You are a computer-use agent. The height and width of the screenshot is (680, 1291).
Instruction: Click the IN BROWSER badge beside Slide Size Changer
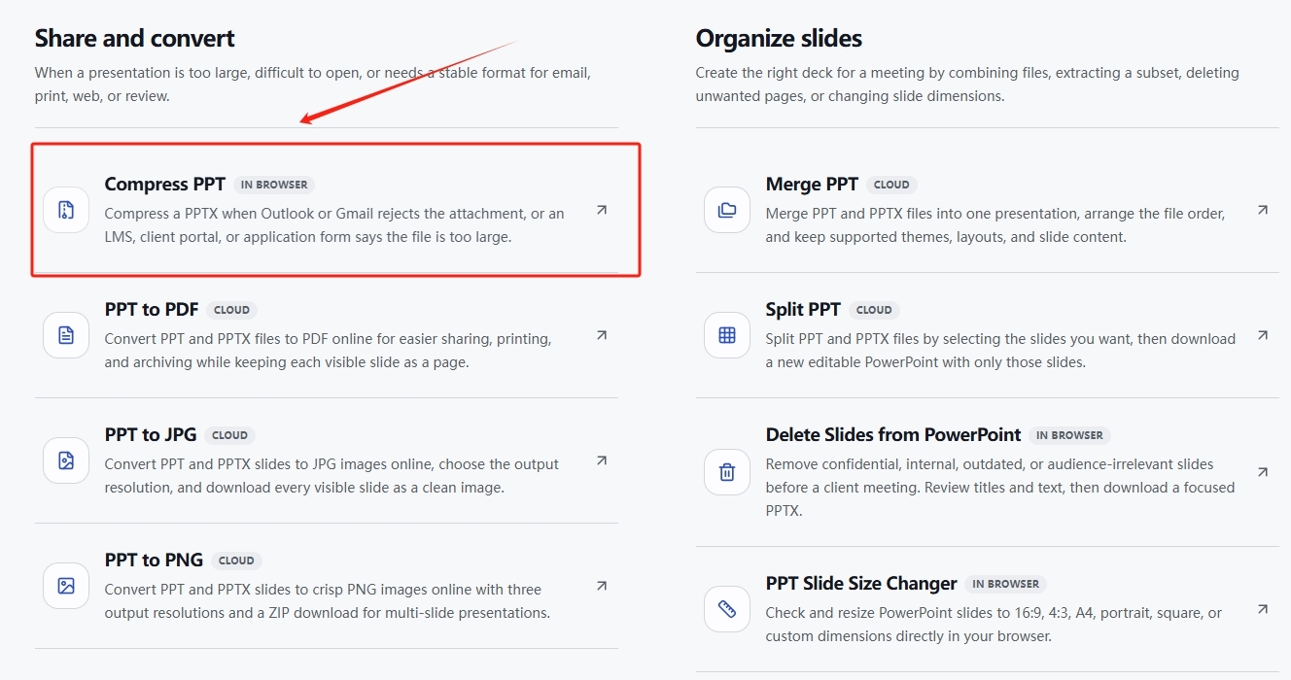click(1006, 584)
